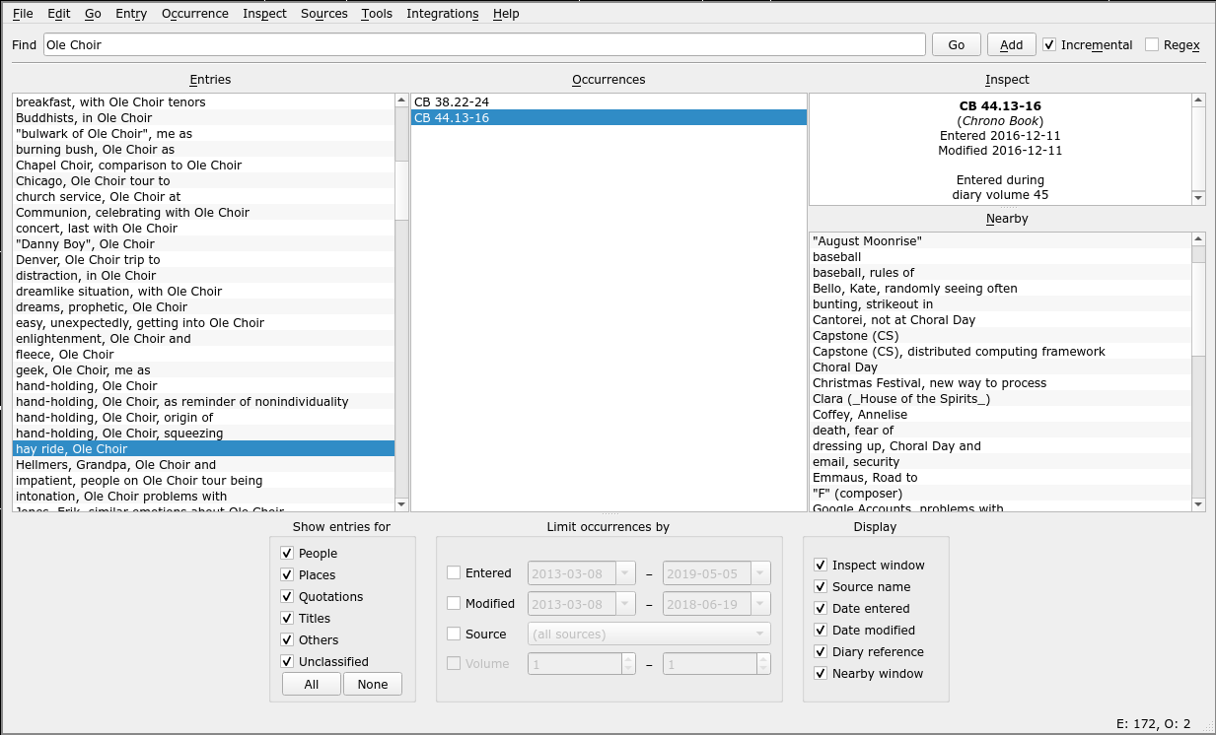Click the Find text field
The width and height of the screenshot is (1216, 735).
pyautogui.click(x=484, y=44)
